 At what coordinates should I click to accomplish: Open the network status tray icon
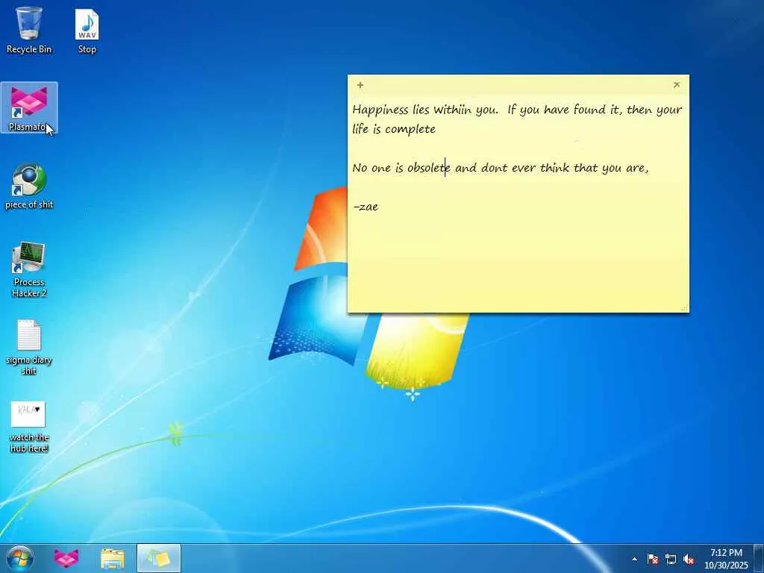[671, 559]
